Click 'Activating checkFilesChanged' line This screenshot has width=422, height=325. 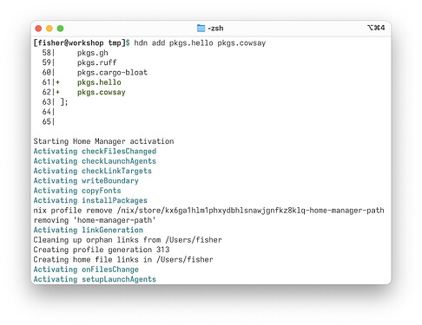coord(95,152)
